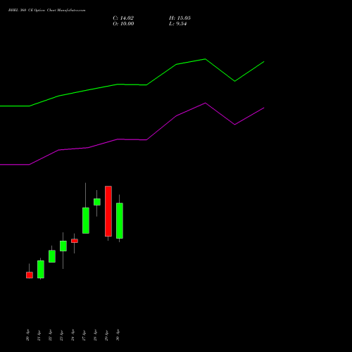
Task: Select the small red candle for 24 Apr
Action: click(x=75, y=241)
